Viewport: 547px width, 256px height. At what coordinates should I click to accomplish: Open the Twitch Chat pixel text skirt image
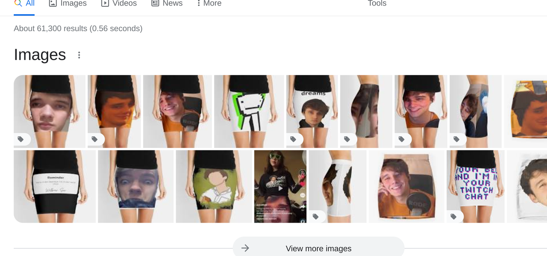[x=476, y=186]
